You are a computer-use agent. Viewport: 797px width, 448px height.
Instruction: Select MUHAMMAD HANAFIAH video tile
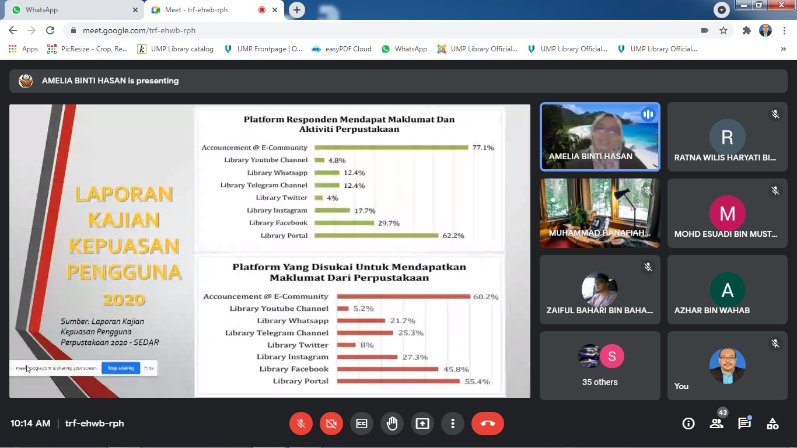point(600,213)
